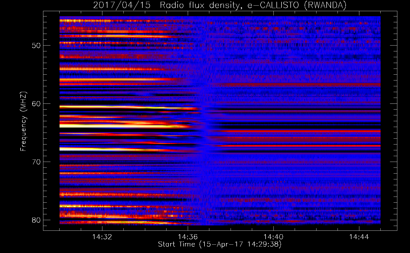Click the 70 frequency tick label
The width and height of the screenshot is (410, 253).
pos(36,162)
